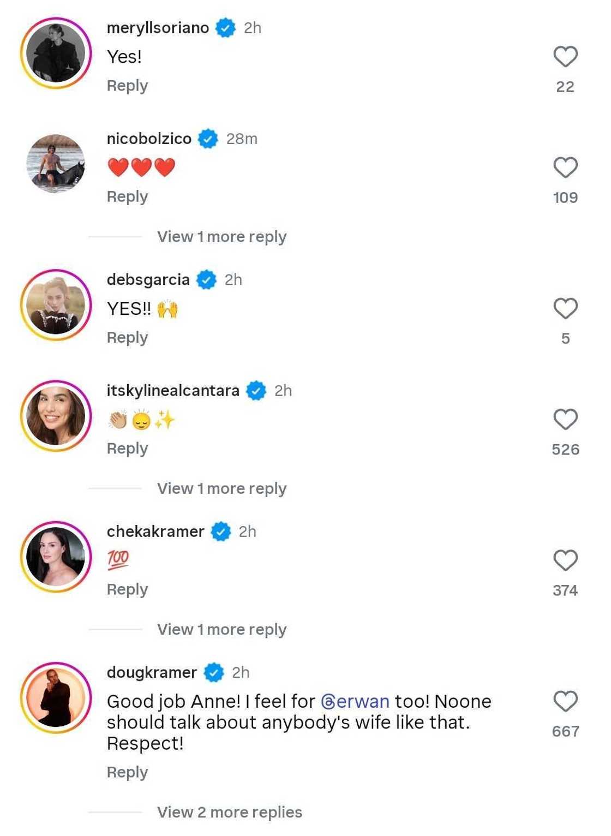611x836 pixels.
Task: Click the verified badge next to debsgarcia
Action: pos(206,279)
